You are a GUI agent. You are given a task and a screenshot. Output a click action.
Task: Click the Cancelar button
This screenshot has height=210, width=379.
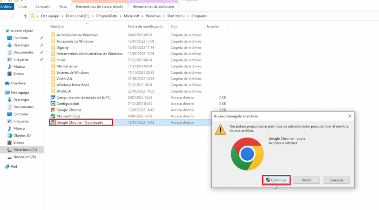click(x=336, y=180)
